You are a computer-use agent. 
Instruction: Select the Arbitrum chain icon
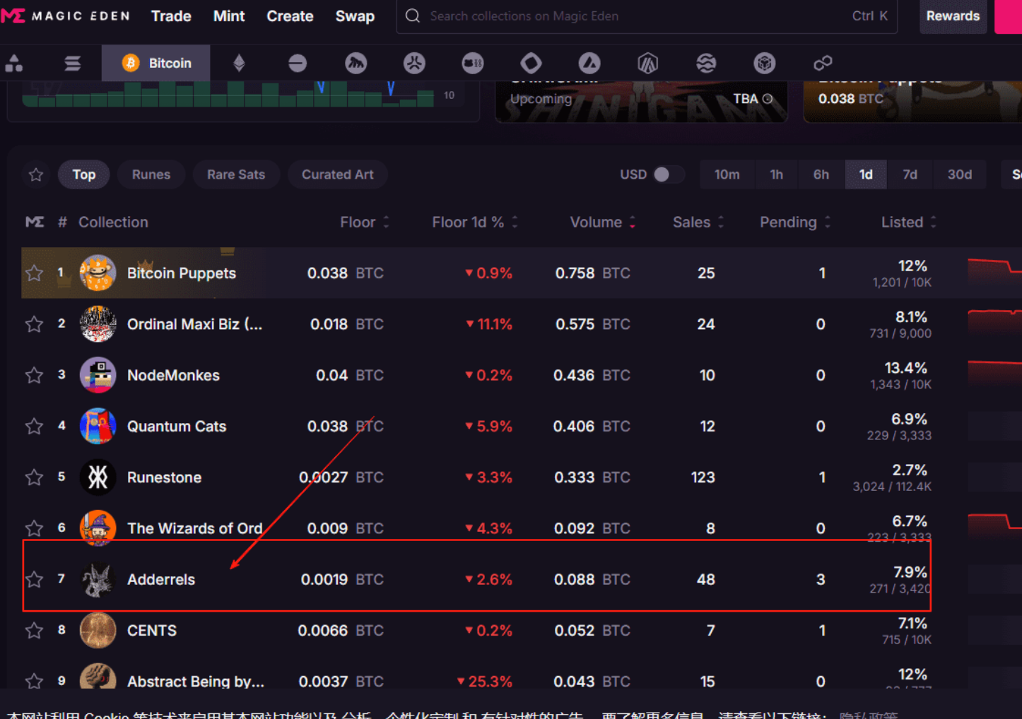pyautogui.click(x=647, y=63)
